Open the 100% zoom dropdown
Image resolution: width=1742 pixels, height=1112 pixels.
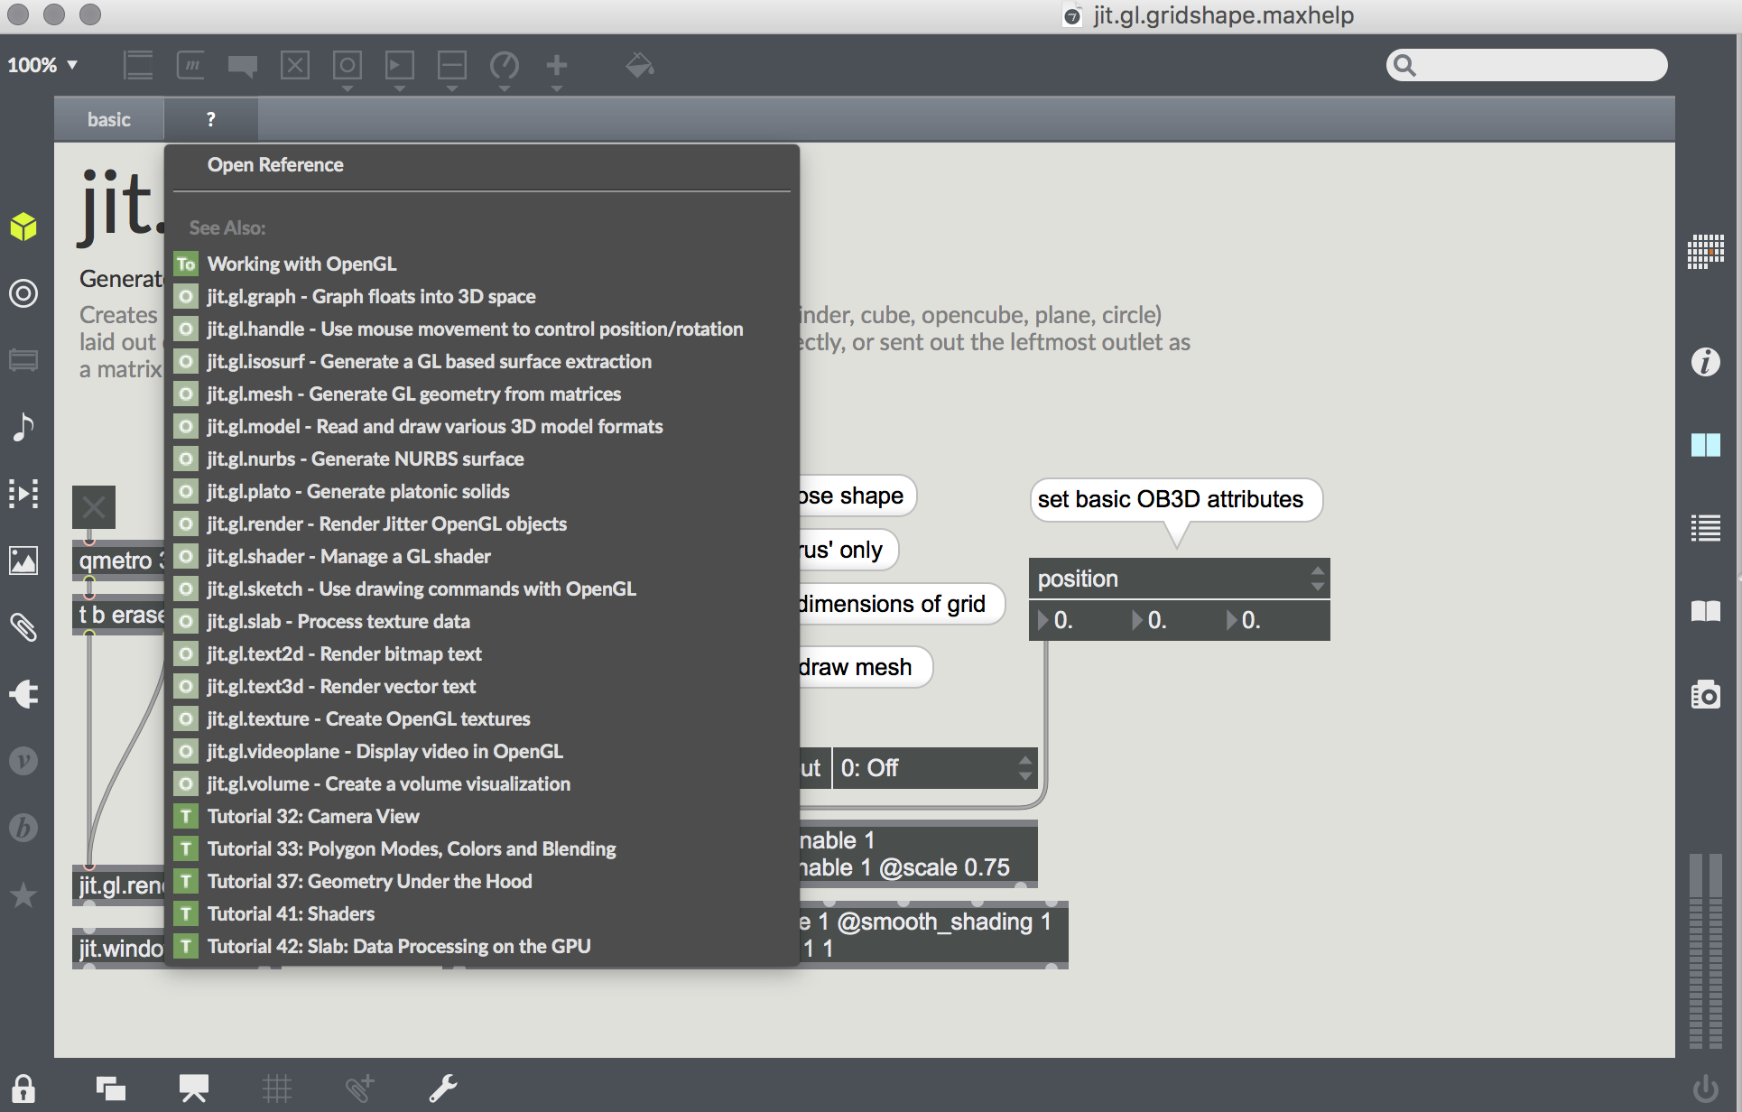click(x=42, y=65)
